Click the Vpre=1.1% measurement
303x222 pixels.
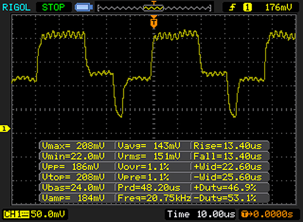(x=143, y=177)
